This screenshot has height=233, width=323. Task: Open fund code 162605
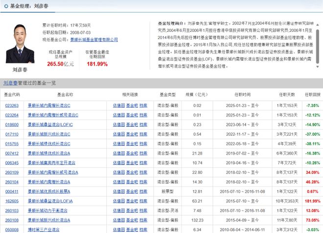coord(12,201)
